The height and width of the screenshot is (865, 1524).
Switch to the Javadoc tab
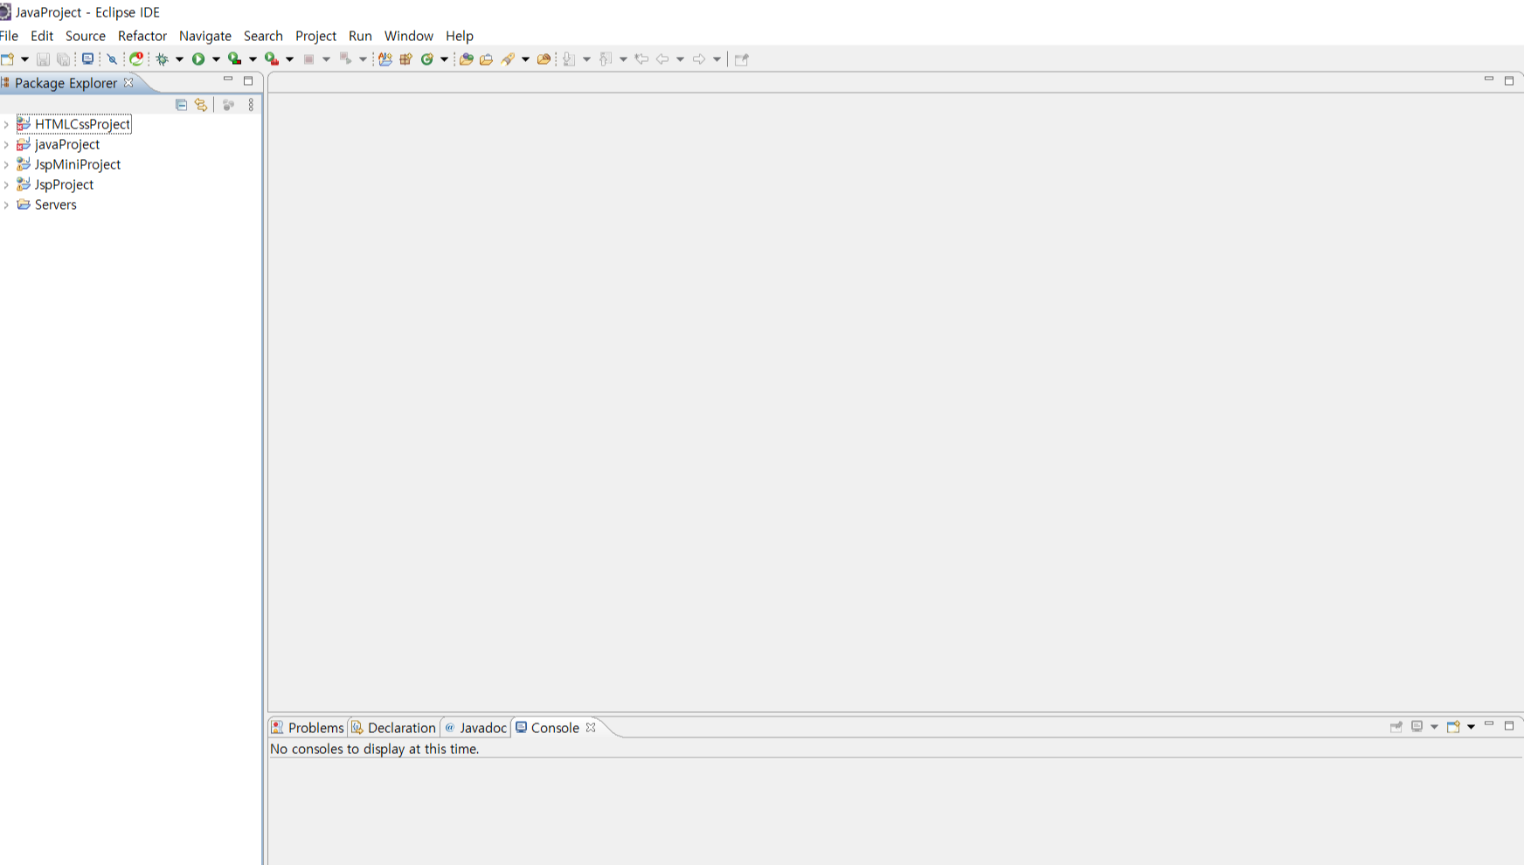[x=475, y=728]
